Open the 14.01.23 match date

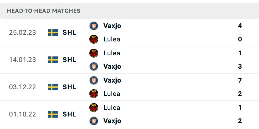(x=23, y=60)
